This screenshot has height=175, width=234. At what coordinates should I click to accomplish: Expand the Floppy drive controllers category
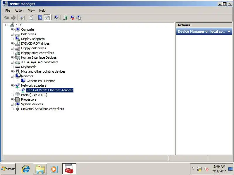12,53
